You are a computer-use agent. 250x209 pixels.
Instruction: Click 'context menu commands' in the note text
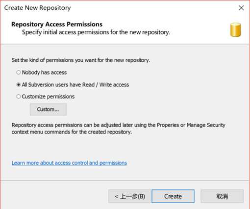41,132
